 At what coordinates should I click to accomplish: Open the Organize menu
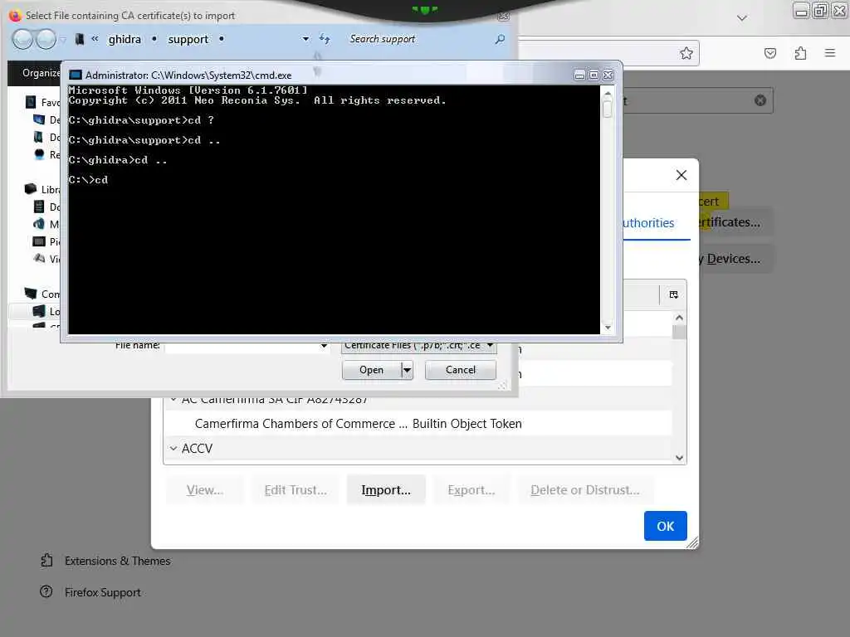(41, 73)
